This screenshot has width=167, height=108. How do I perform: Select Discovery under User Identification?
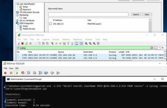(27, 9)
